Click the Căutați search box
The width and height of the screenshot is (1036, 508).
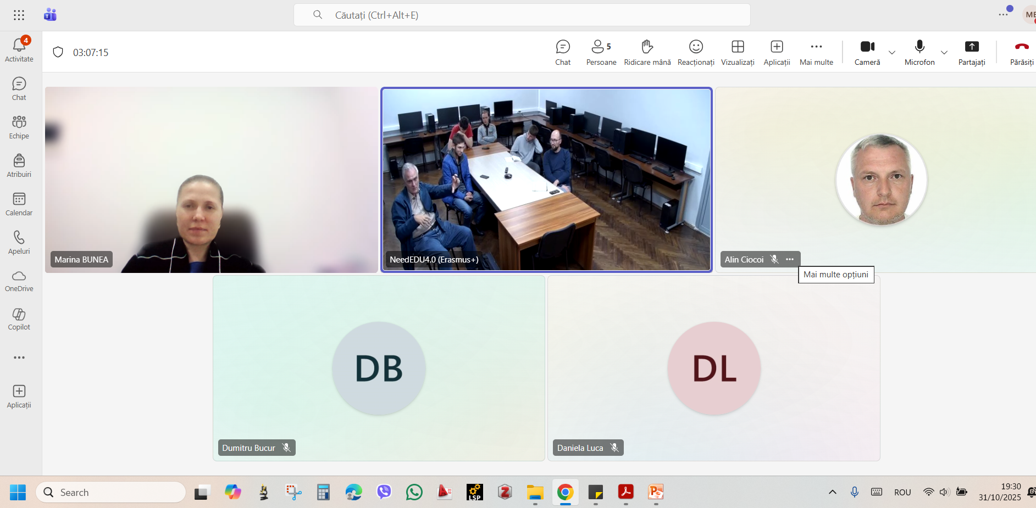pos(522,15)
